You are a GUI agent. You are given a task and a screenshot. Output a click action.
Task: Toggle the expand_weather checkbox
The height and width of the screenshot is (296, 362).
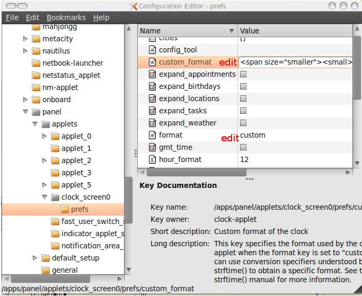pos(243,123)
